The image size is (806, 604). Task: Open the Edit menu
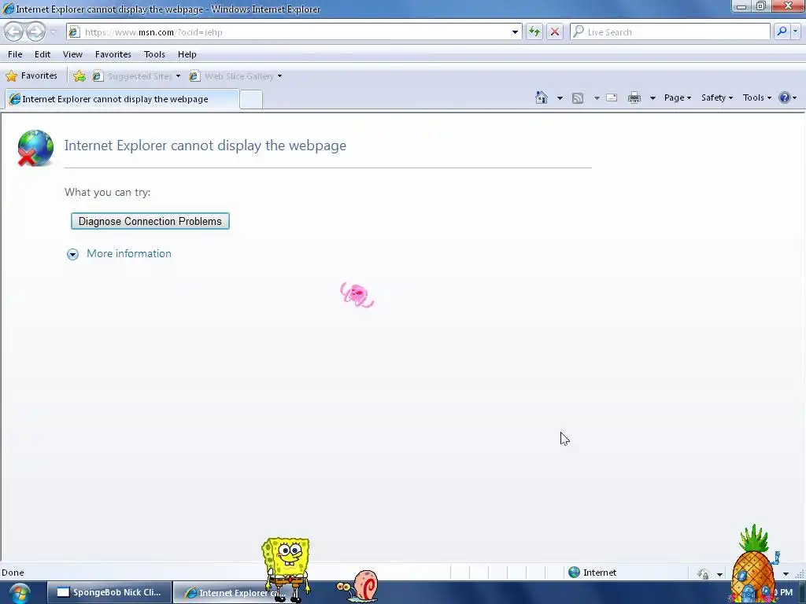[x=43, y=54]
